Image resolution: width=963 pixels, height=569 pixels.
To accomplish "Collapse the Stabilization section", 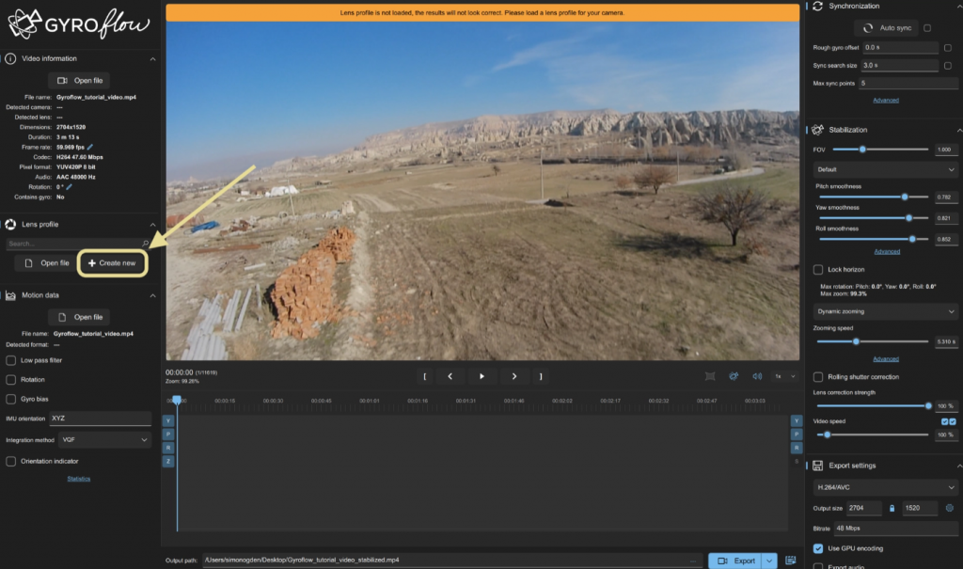I will pos(958,131).
